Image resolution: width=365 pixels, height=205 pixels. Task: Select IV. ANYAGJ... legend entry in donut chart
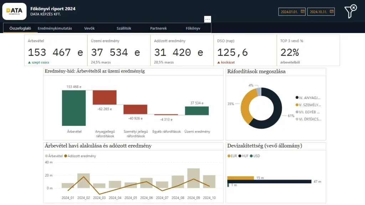pos(308,98)
